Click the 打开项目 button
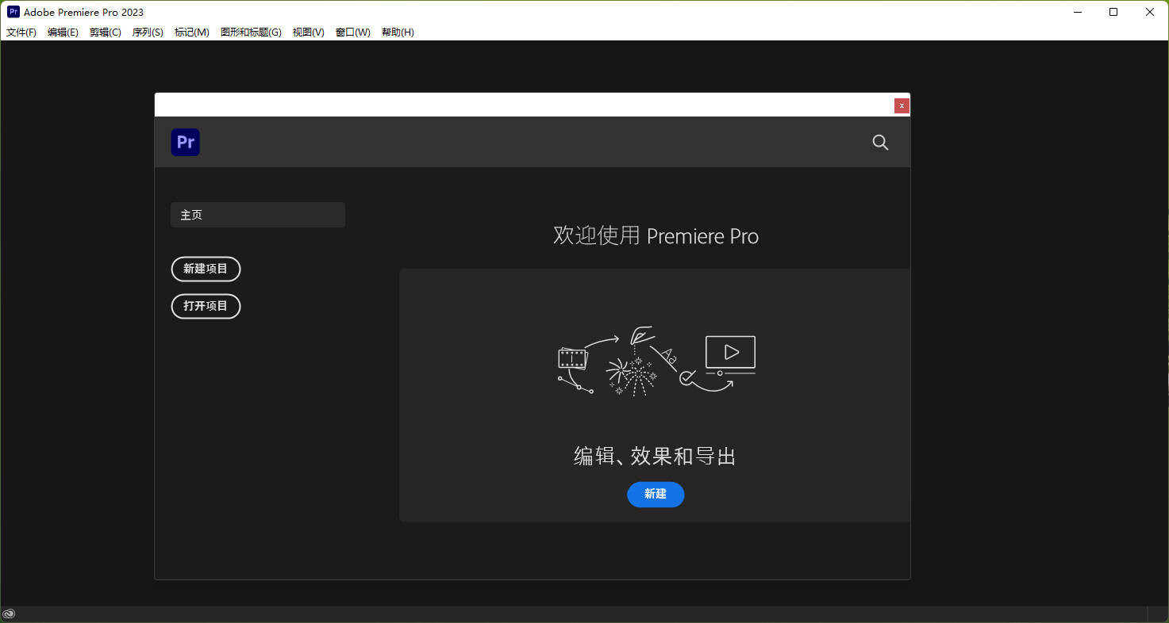The width and height of the screenshot is (1169, 623). coord(206,306)
